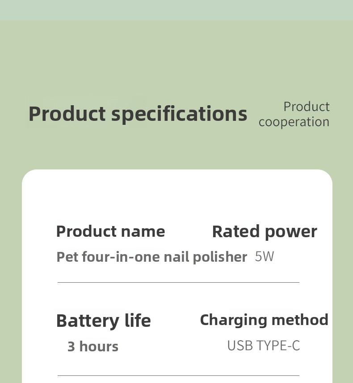The width and height of the screenshot is (353, 383).
Task: Select "Pet four-in-one nail polisher" text
Action: 151,257
